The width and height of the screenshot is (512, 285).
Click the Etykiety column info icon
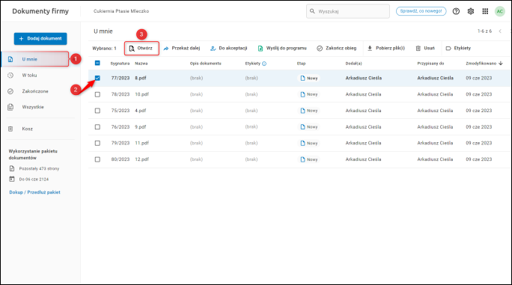click(264, 64)
